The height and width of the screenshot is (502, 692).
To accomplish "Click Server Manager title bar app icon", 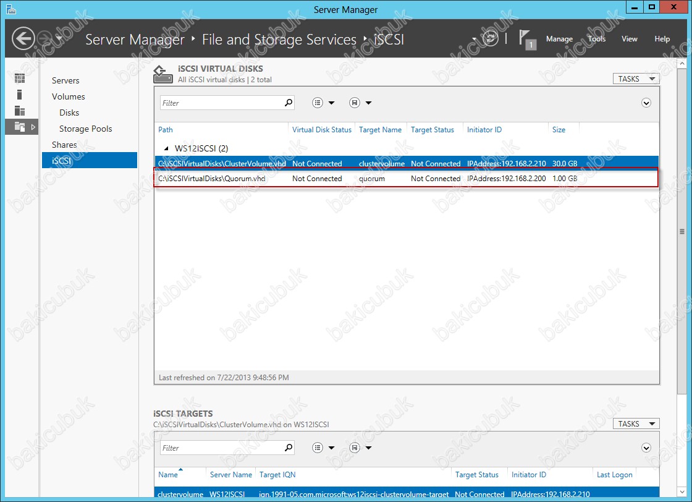I will pos(11,9).
